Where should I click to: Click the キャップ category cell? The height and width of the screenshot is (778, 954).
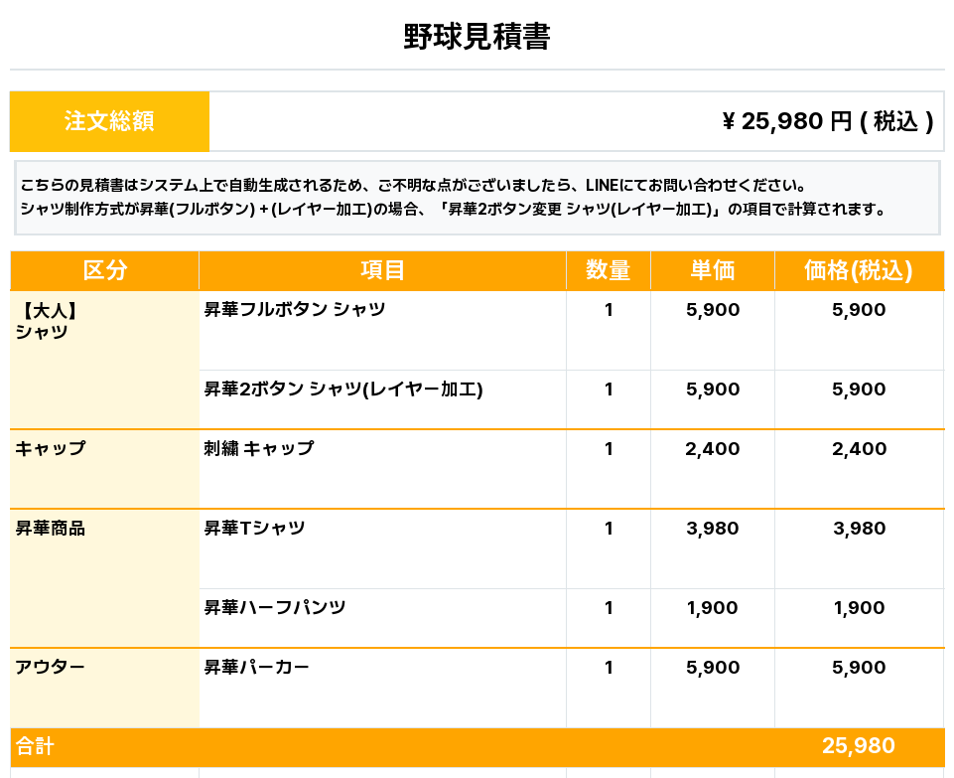104,469
